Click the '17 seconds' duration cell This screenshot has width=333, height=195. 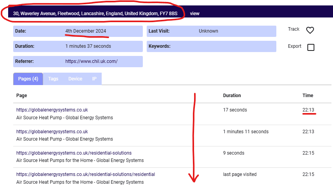pos(235,110)
